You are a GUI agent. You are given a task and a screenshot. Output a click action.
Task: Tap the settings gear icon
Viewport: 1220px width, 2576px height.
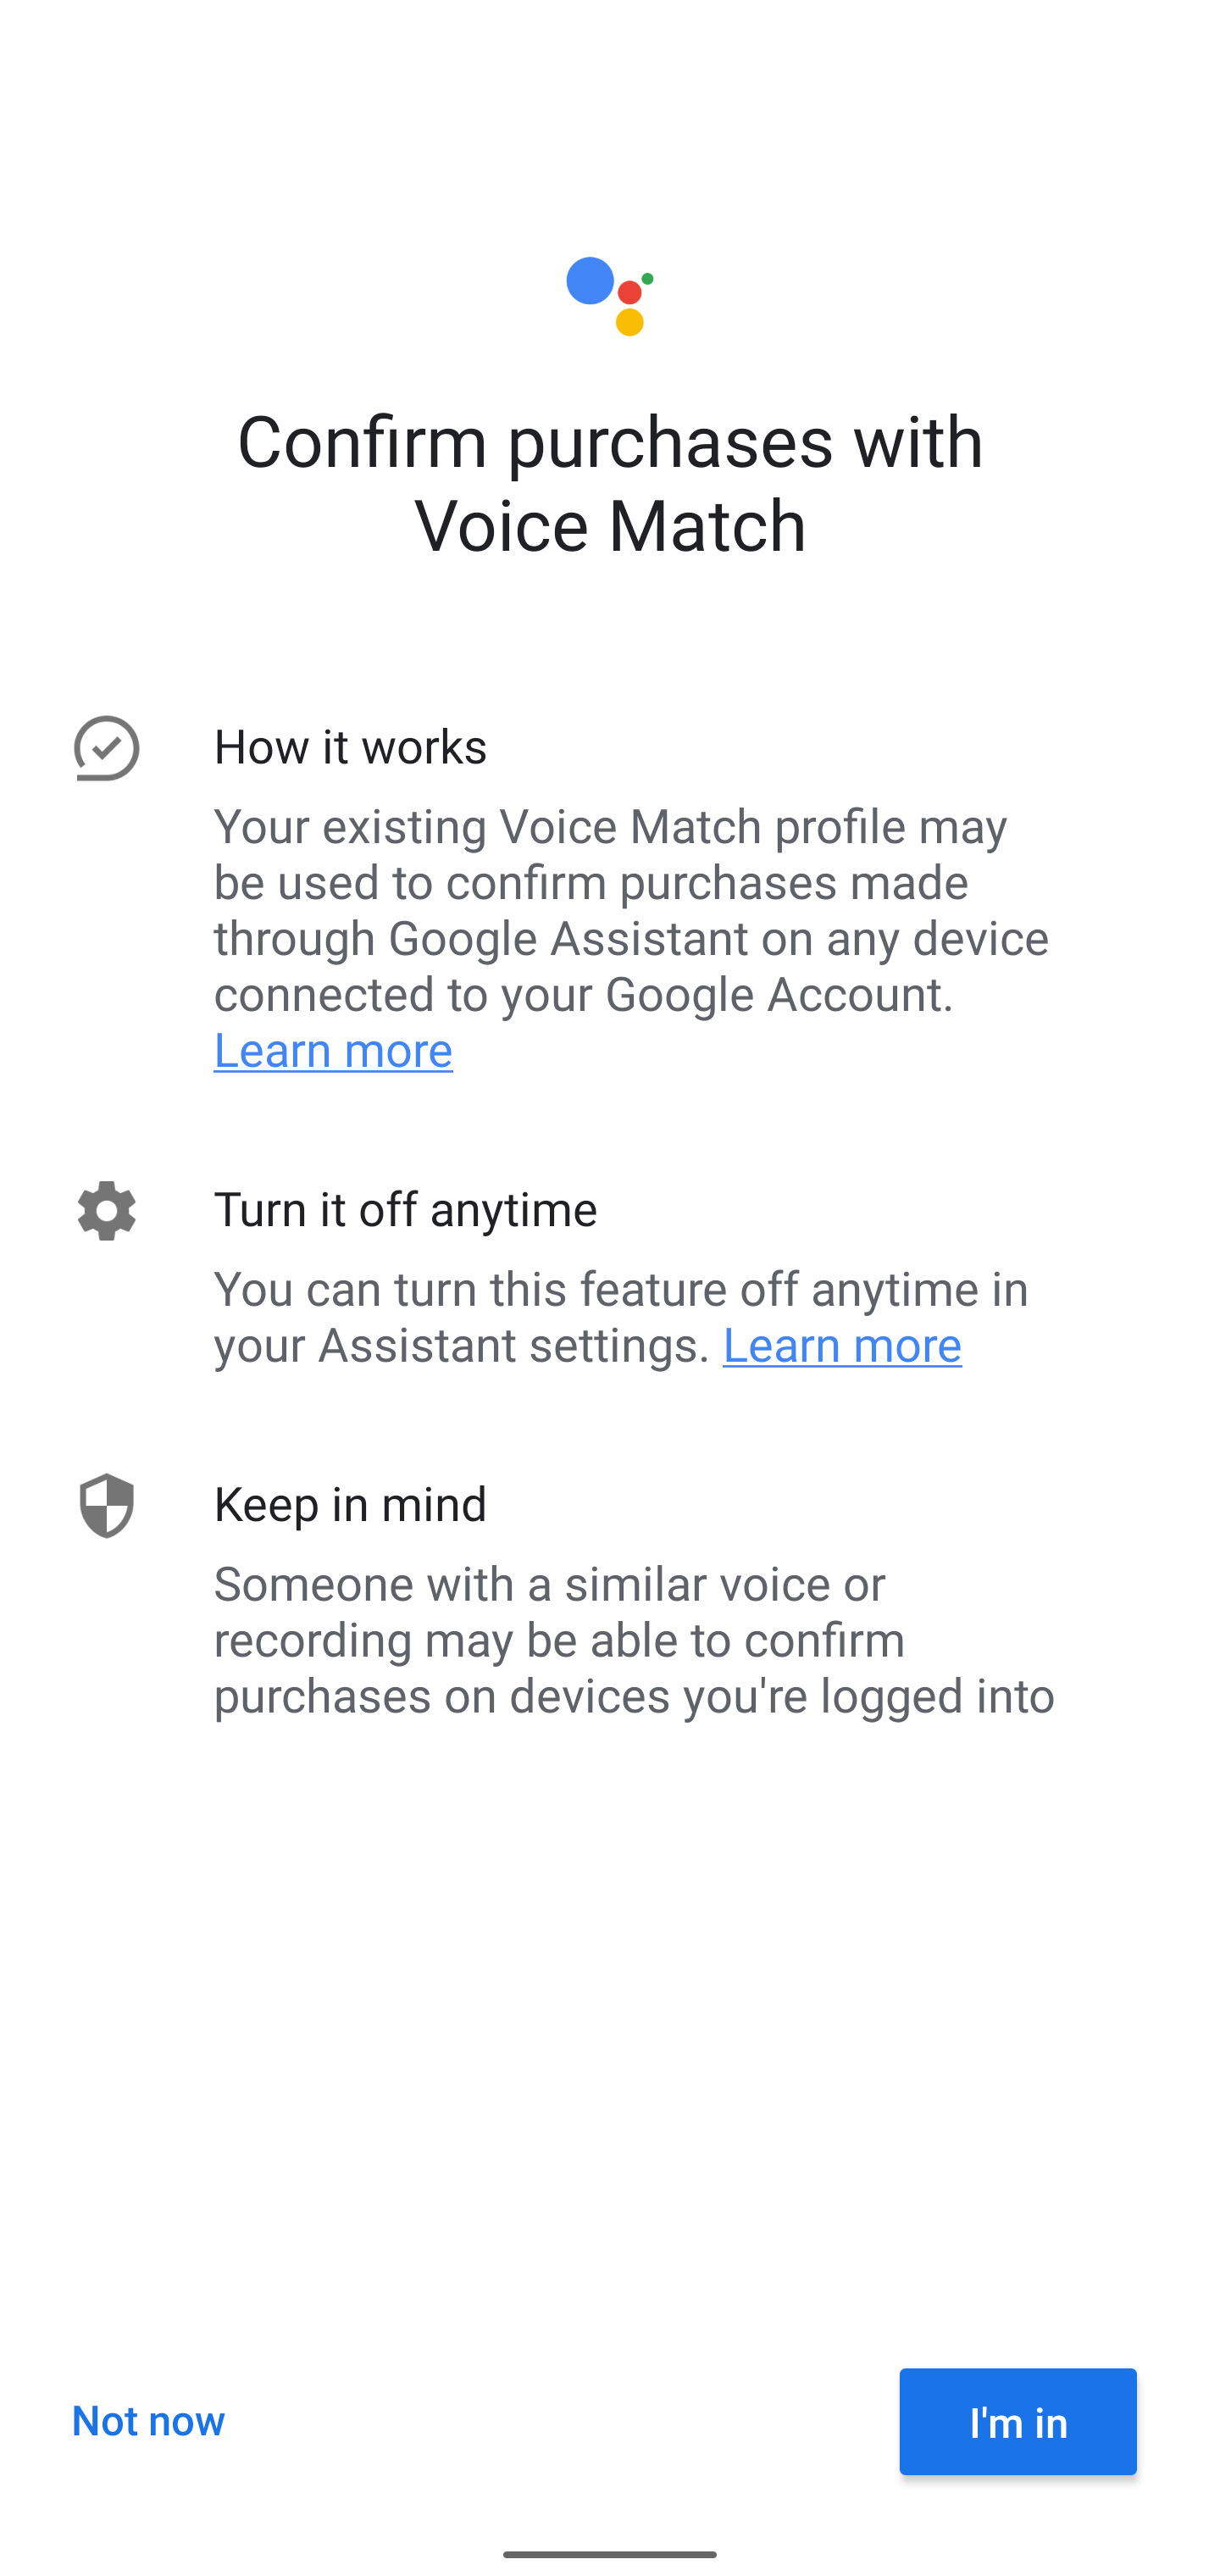[107, 1210]
